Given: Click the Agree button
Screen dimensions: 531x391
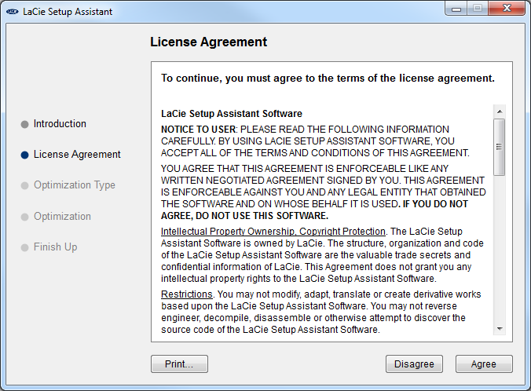Looking at the screenshot, I should pyautogui.click(x=484, y=364).
